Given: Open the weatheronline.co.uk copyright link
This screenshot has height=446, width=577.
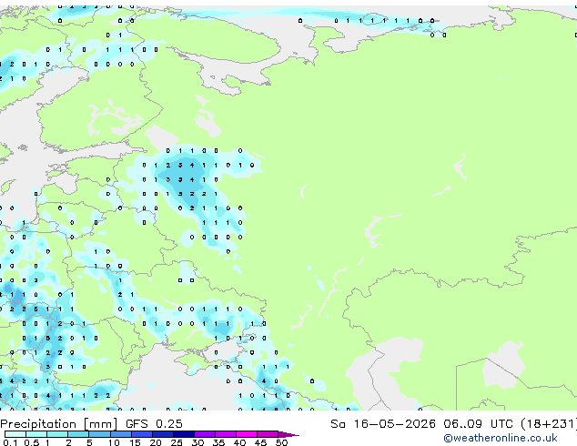Looking at the screenshot, I should pyautogui.click(x=500, y=438).
